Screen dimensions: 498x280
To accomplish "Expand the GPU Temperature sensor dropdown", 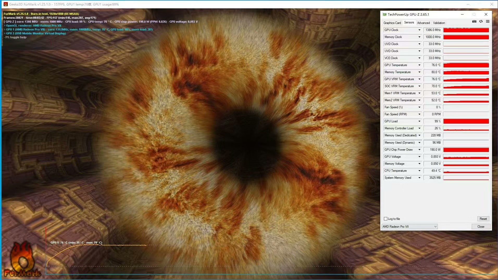I will 419,65.
